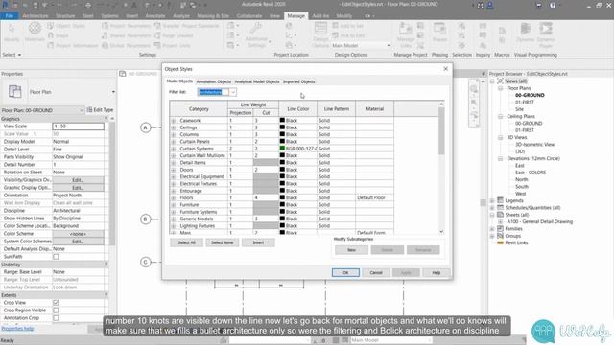Viewport: 614px width, 345px height.
Task: Open Project Parameters in the ribbon
Action: (x=126, y=26)
